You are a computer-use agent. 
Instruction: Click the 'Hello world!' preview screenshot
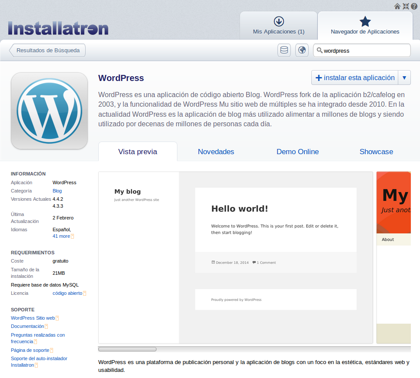236,257
